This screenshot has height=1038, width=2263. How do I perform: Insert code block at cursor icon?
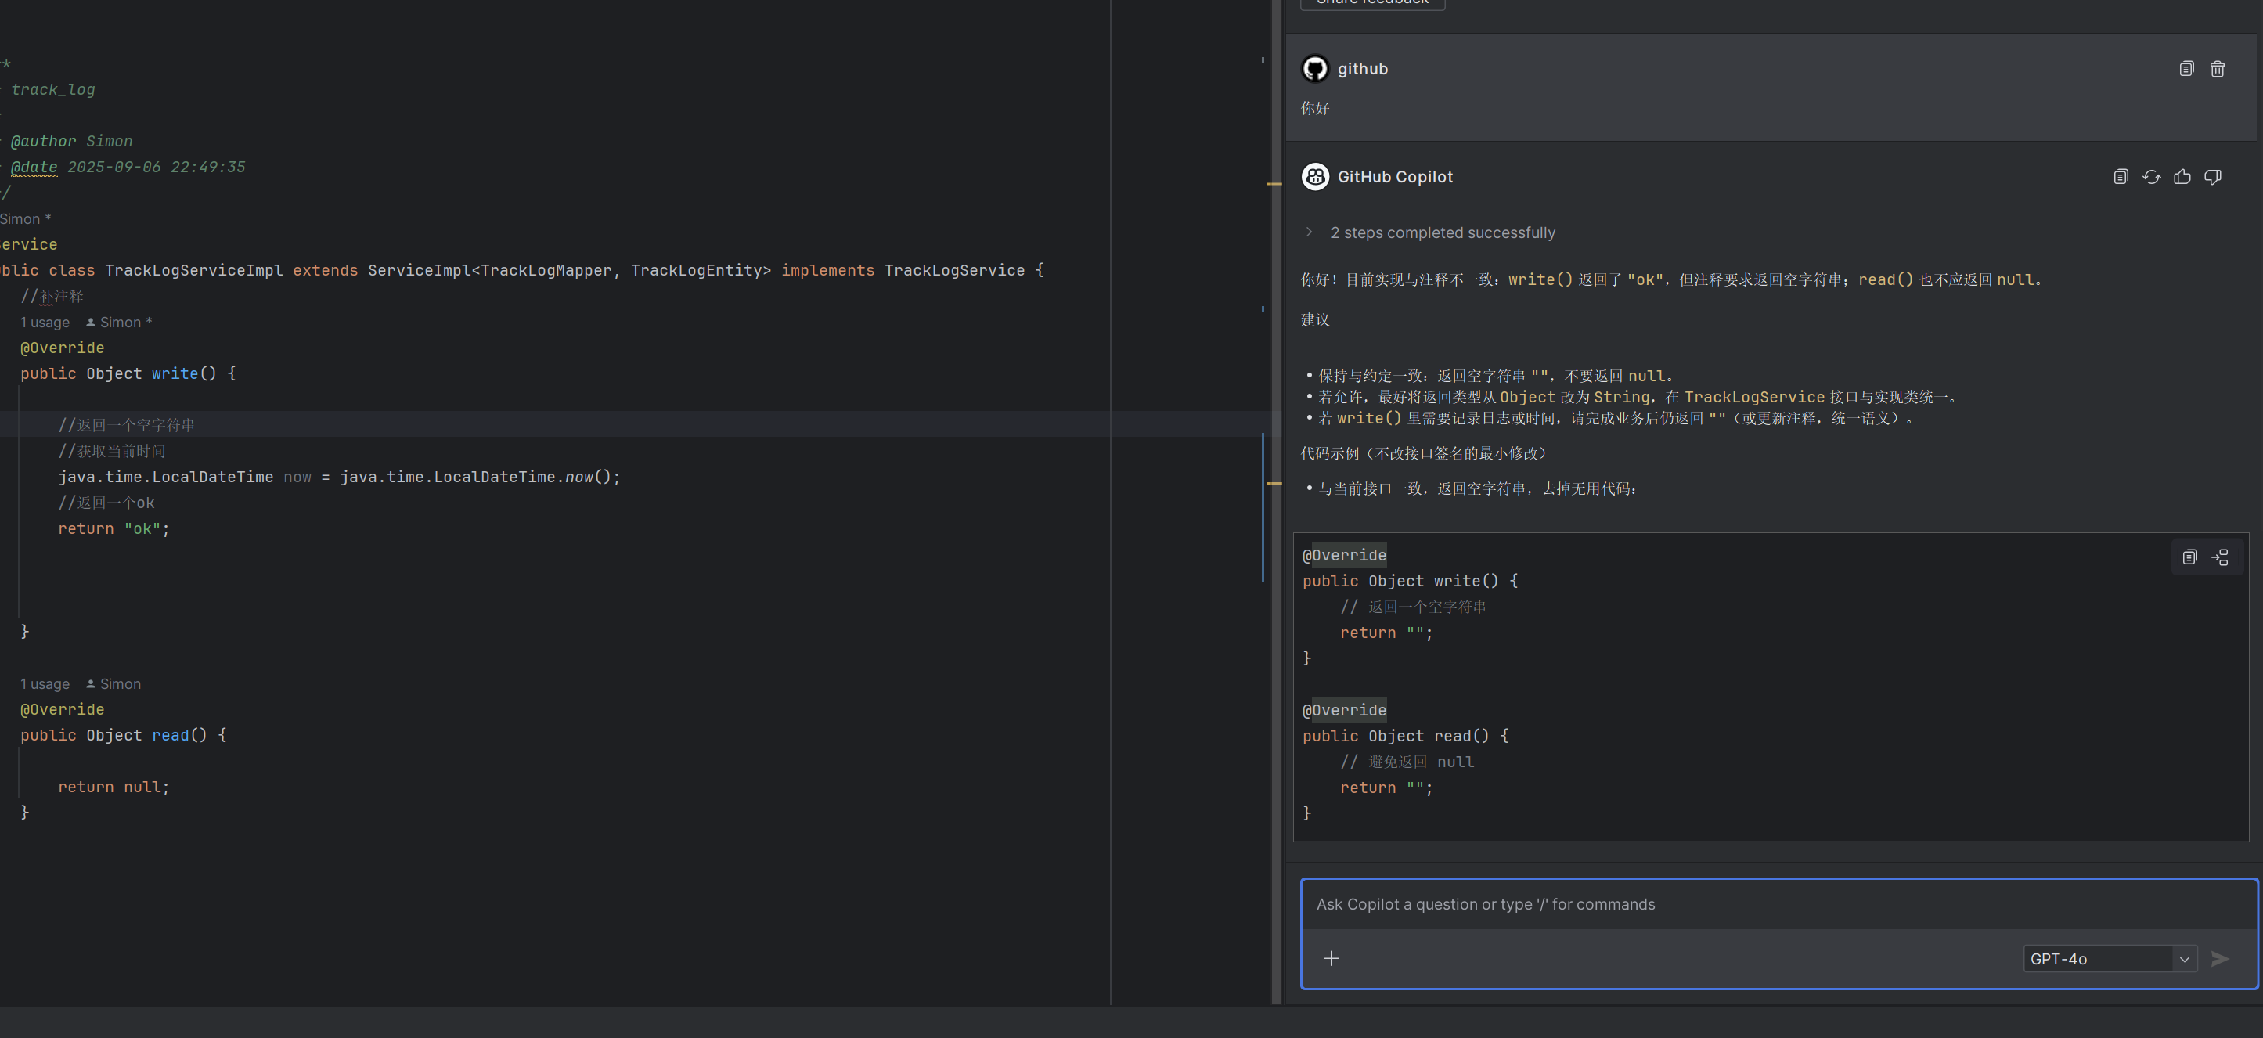(x=2220, y=557)
